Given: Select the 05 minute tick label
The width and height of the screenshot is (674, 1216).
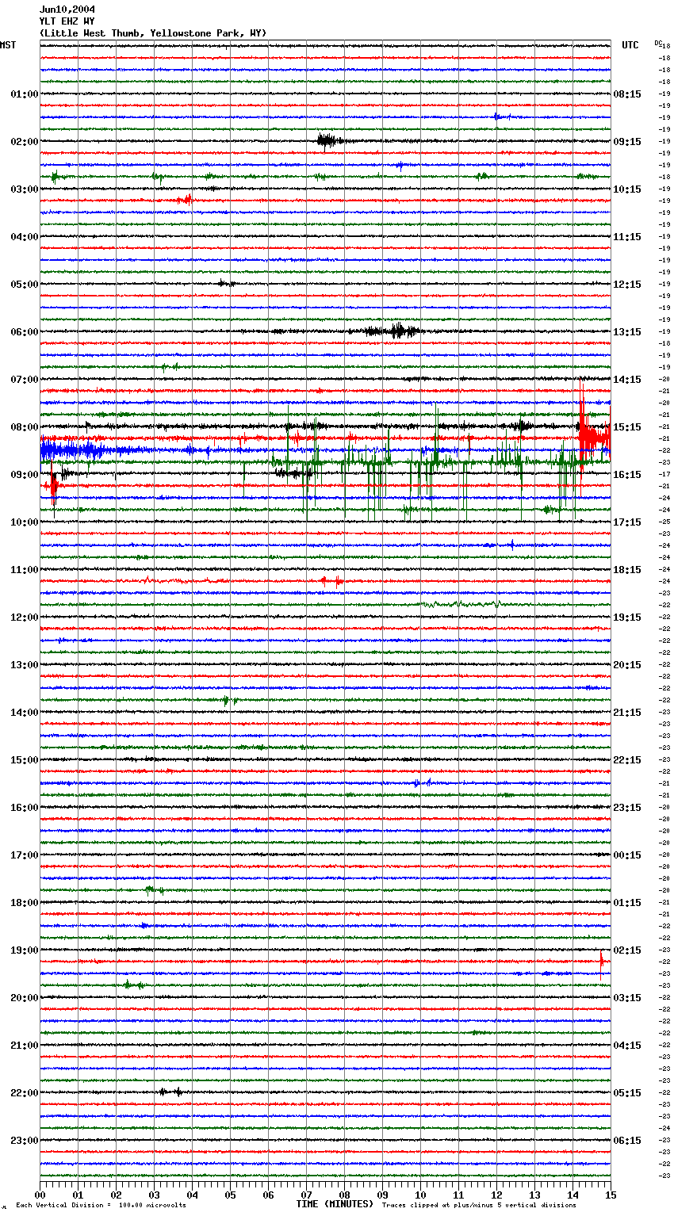Looking at the screenshot, I should click(x=230, y=1195).
